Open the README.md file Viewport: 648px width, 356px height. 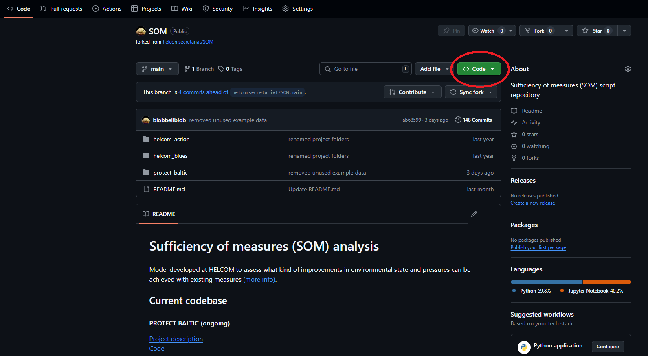(169, 189)
